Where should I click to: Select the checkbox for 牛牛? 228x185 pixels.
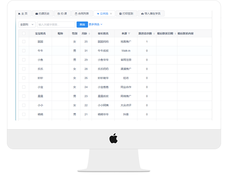(24, 51)
